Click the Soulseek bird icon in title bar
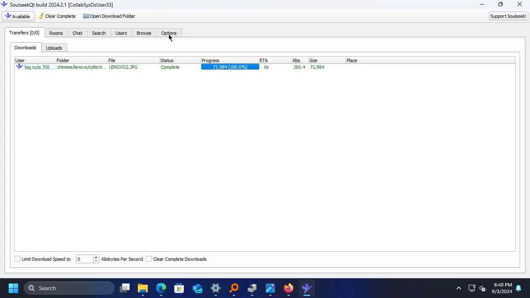530x298 pixels. [5, 5]
